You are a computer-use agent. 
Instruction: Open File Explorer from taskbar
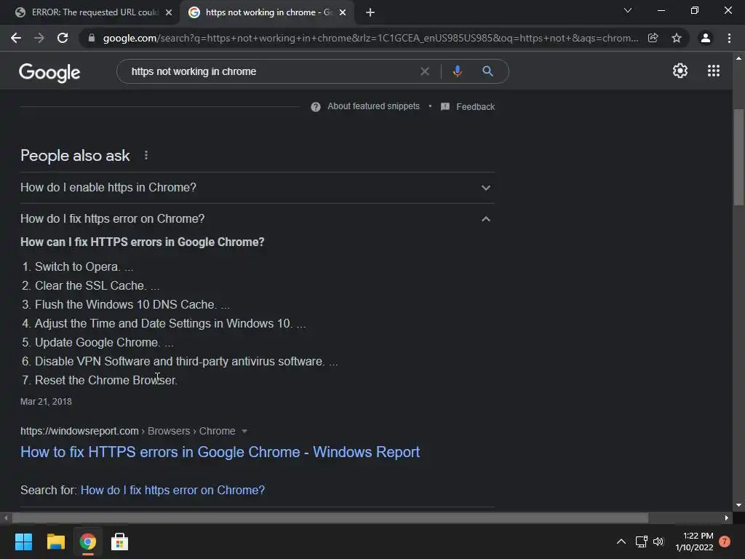click(x=55, y=542)
